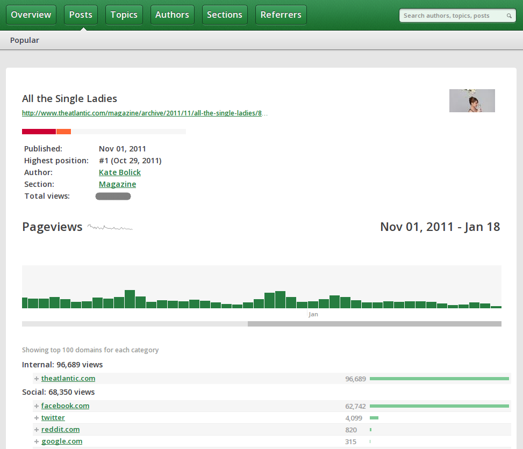Viewport: 523px width, 449px height.
Task: Select the Popular sub-navigation item
Action: 25,40
